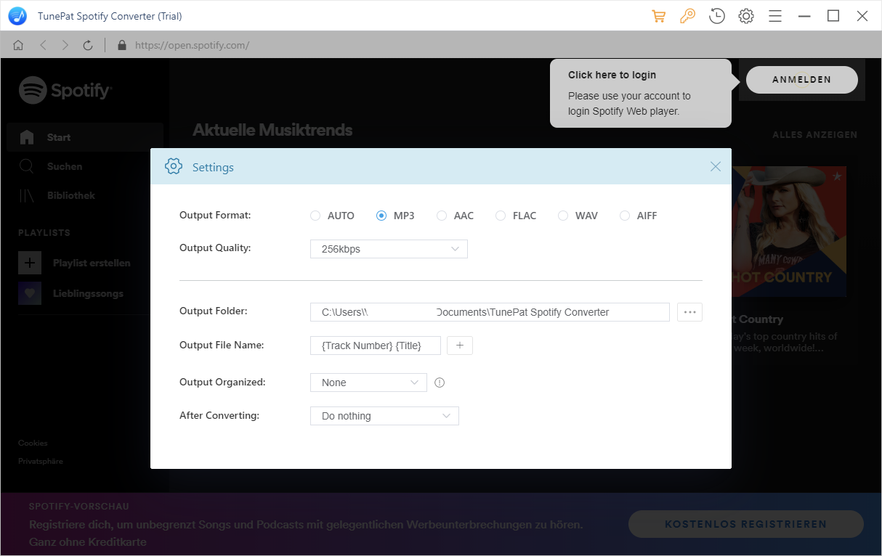
Task: Navigate forward with right arrow
Action: [x=65, y=45]
